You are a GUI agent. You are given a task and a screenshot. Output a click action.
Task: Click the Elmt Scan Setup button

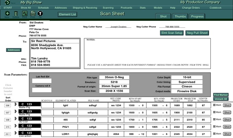tap(172, 33)
